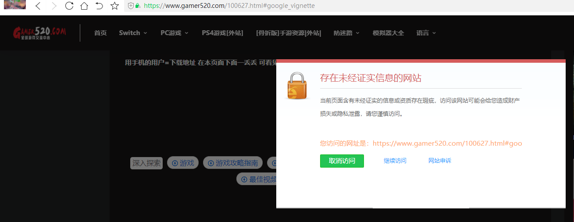Reload the page with refresh icon

tap(69, 6)
